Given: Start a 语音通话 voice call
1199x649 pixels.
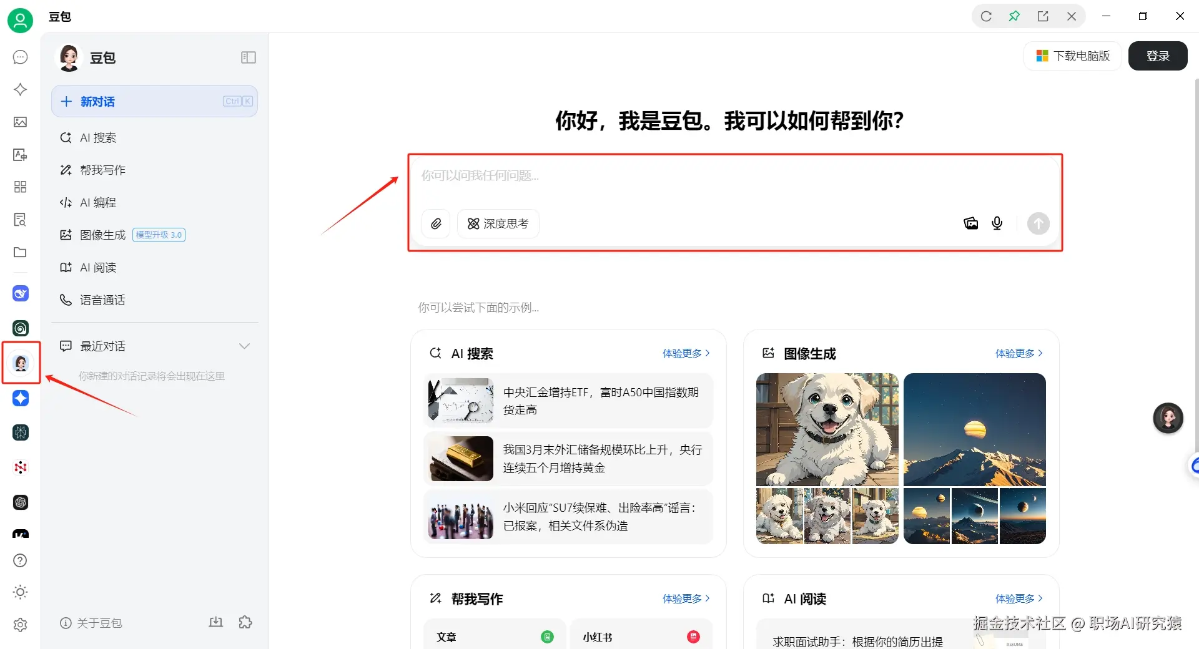Looking at the screenshot, I should [x=102, y=300].
